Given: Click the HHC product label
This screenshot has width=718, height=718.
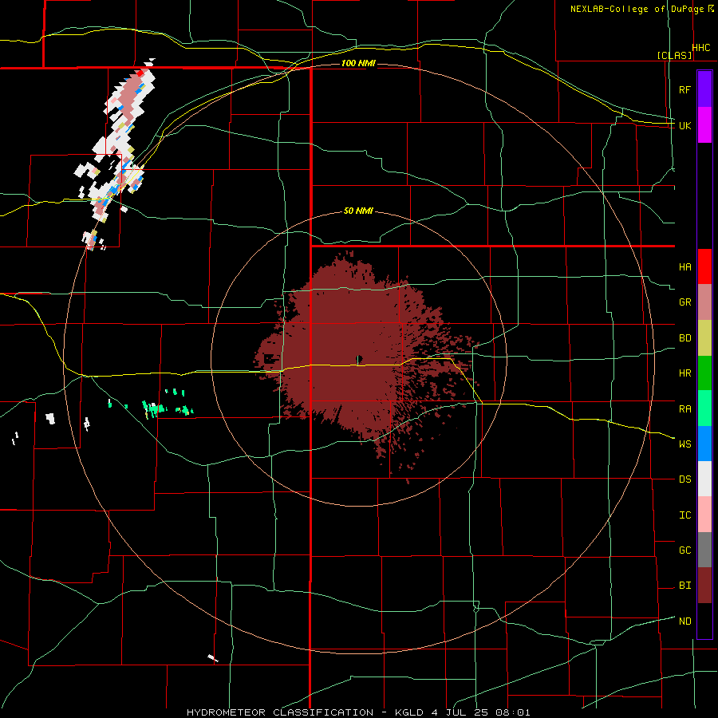Looking at the screenshot, I should pyautogui.click(x=701, y=48).
